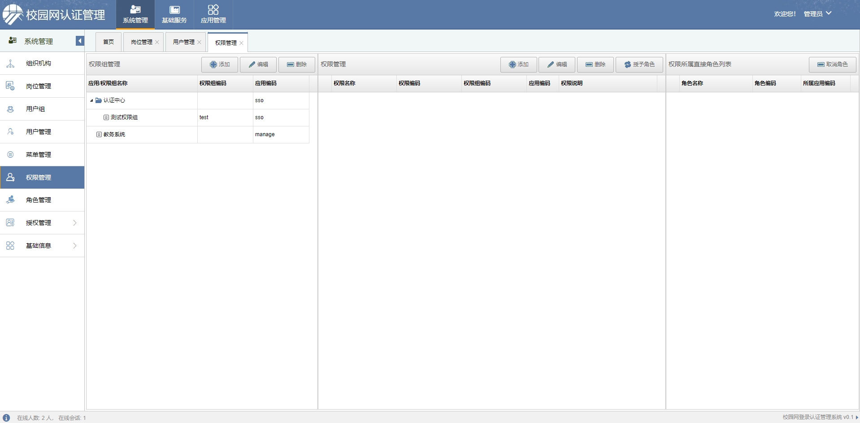This screenshot has height=423, width=860.
Task: Click the 'test' permission group code cell
Action: coord(225,117)
